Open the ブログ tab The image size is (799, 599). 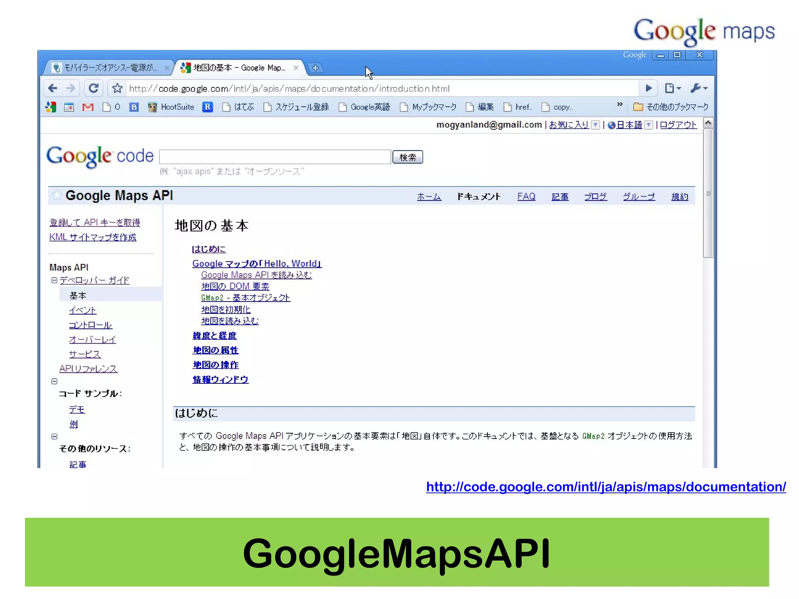[x=595, y=197]
